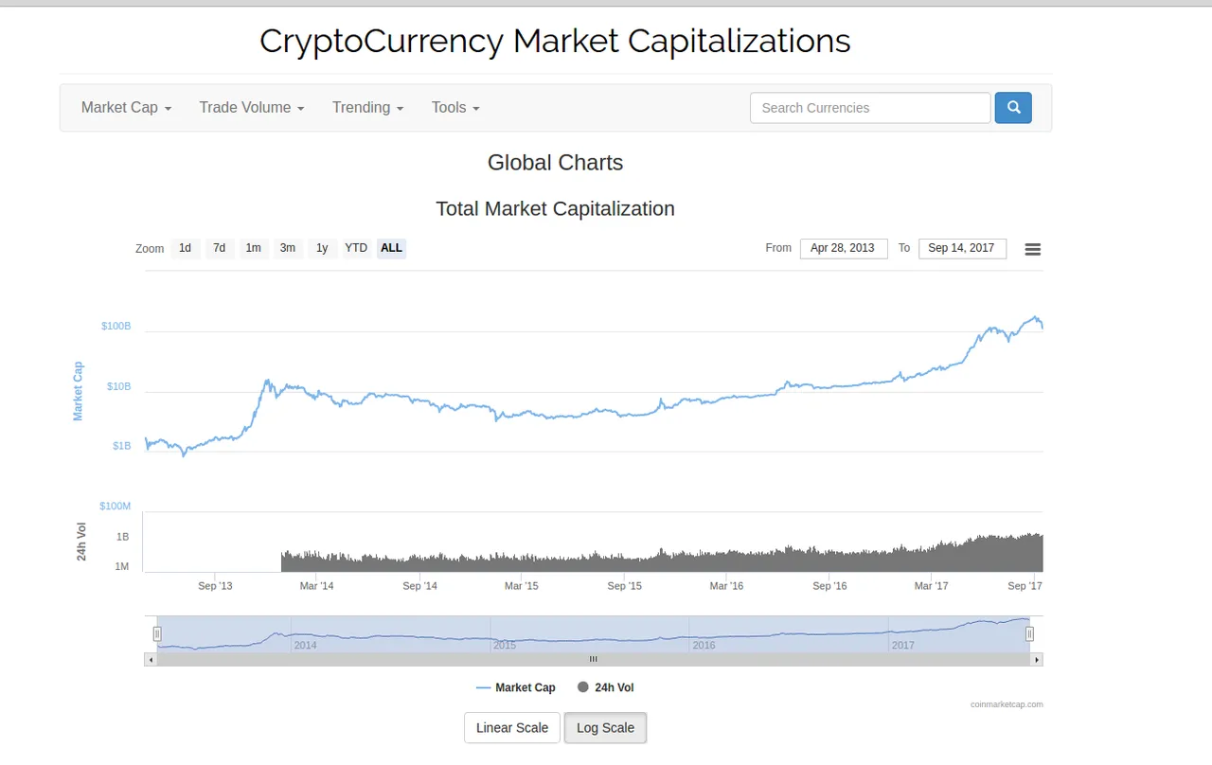Click the navigator left scroll arrow
Viewport: 1212px width, 765px height.
[x=151, y=660]
